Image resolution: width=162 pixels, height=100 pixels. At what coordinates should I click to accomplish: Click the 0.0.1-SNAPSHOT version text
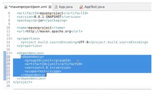pos(48,17)
